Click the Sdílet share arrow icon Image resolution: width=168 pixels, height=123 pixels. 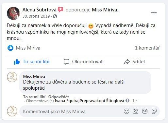(x=127, y=62)
